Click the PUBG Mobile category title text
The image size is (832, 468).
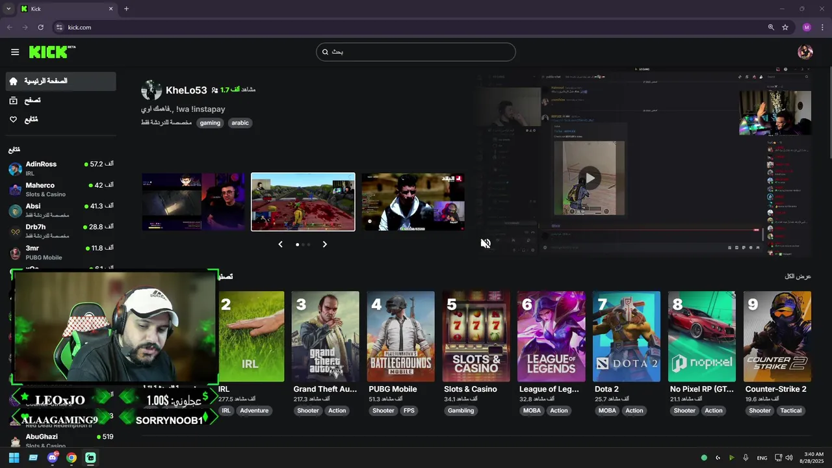pos(393,389)
